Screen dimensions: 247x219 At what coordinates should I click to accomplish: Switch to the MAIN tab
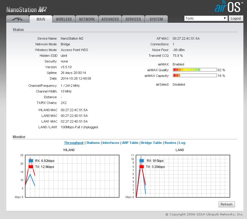[x=41, y=19]
